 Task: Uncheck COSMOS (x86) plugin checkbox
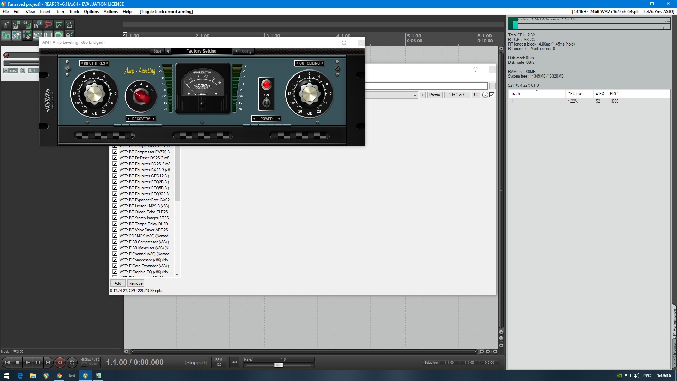115,236
